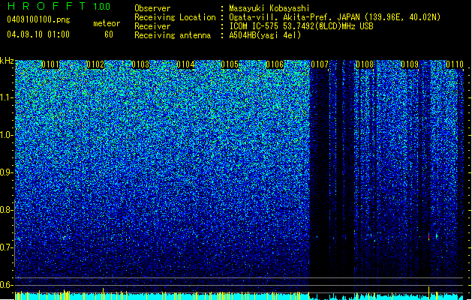Image resolution: width=472 pixels, height=300 pixels.
Task: Click the 0.7 kHz axis tick label
Action: (x=7, y=247)
